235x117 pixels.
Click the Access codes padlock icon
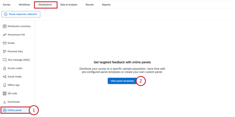click(x=5, y=68)
